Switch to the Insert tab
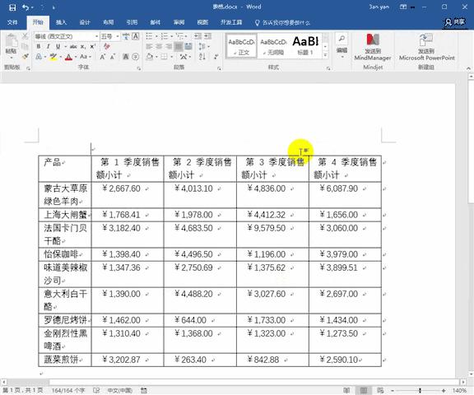474x395 pixels. click(61, 22)
